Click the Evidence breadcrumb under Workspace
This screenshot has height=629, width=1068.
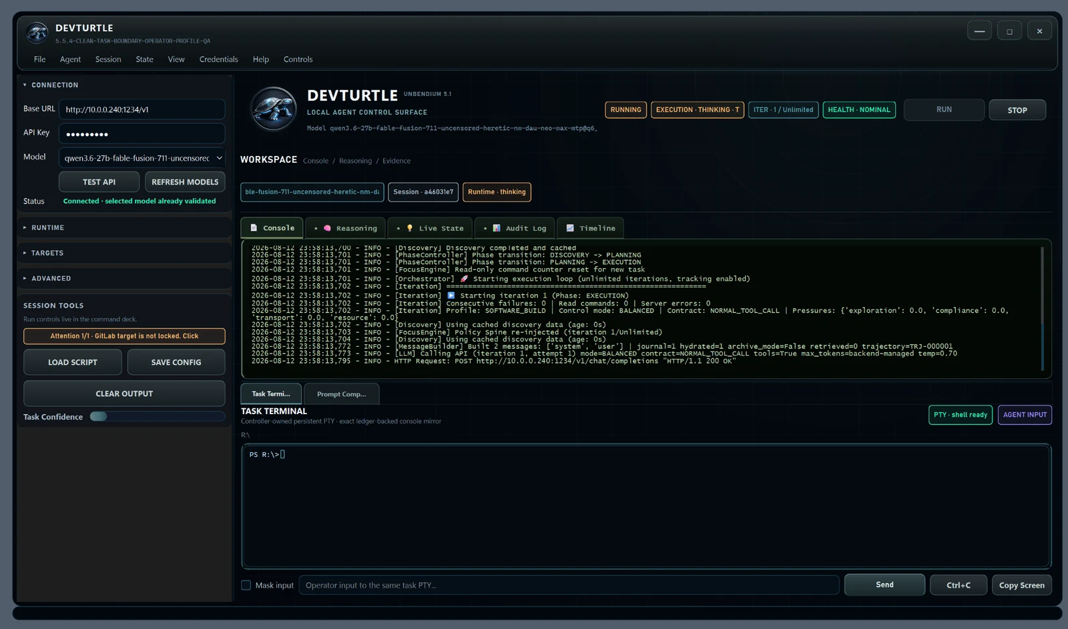396,161
